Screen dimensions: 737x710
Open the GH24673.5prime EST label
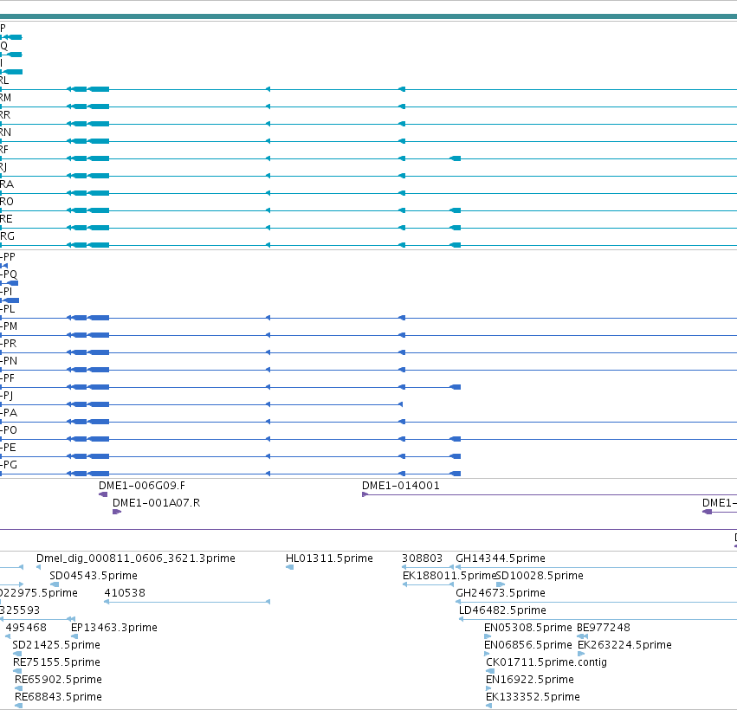pos(501,593)
